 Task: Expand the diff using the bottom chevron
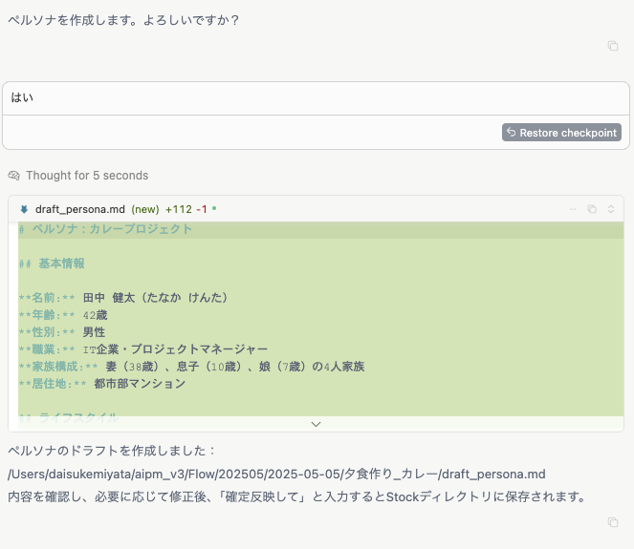tap(317, 424)
